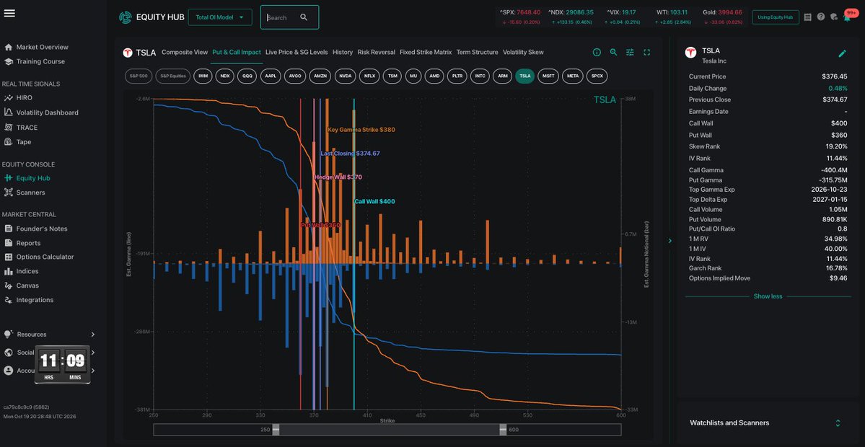Screen dimensions: 865x447
Task: Click chart zoom magnifier icon
Action: point(613,53)
